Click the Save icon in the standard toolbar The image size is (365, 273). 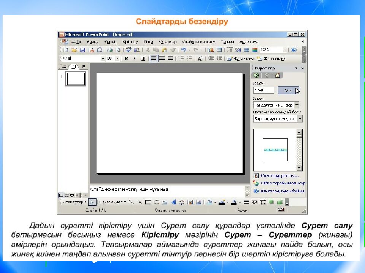pyautogui.click(x=83, y=50)
